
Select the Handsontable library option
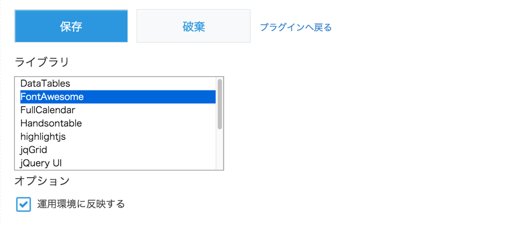(51, 123)
